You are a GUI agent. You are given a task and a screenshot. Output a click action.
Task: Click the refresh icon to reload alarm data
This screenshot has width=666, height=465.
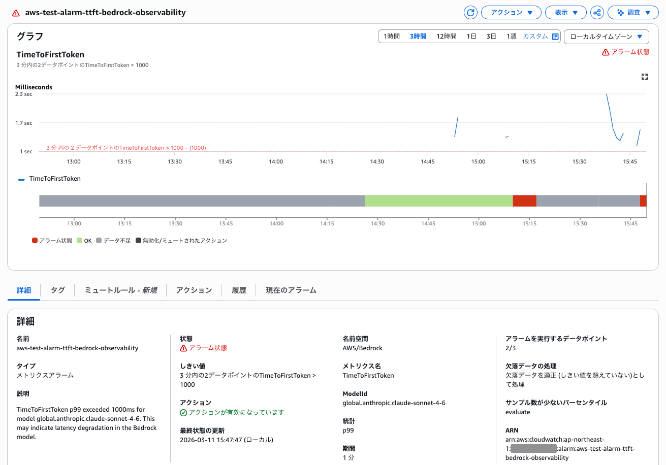tap(470, 12)
